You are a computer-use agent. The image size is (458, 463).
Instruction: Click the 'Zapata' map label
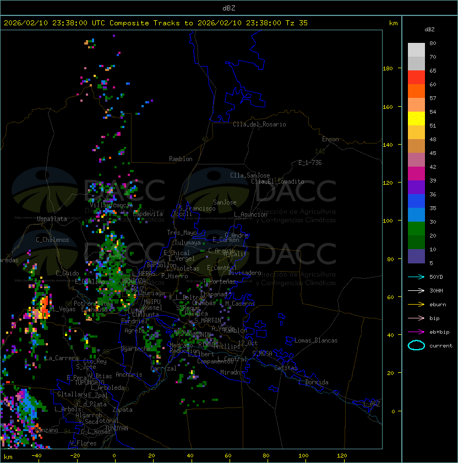point(122,410)
